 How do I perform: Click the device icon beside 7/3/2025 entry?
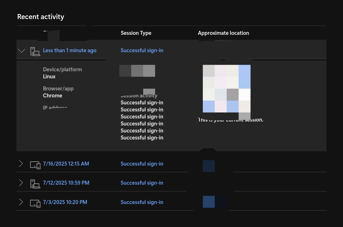[35, 203]
